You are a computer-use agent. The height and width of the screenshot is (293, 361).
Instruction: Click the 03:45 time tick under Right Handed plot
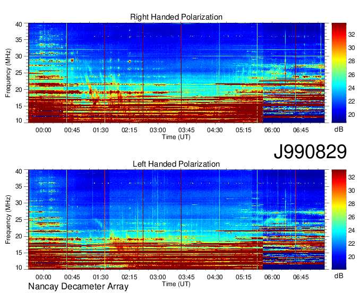tap(186, 130)
